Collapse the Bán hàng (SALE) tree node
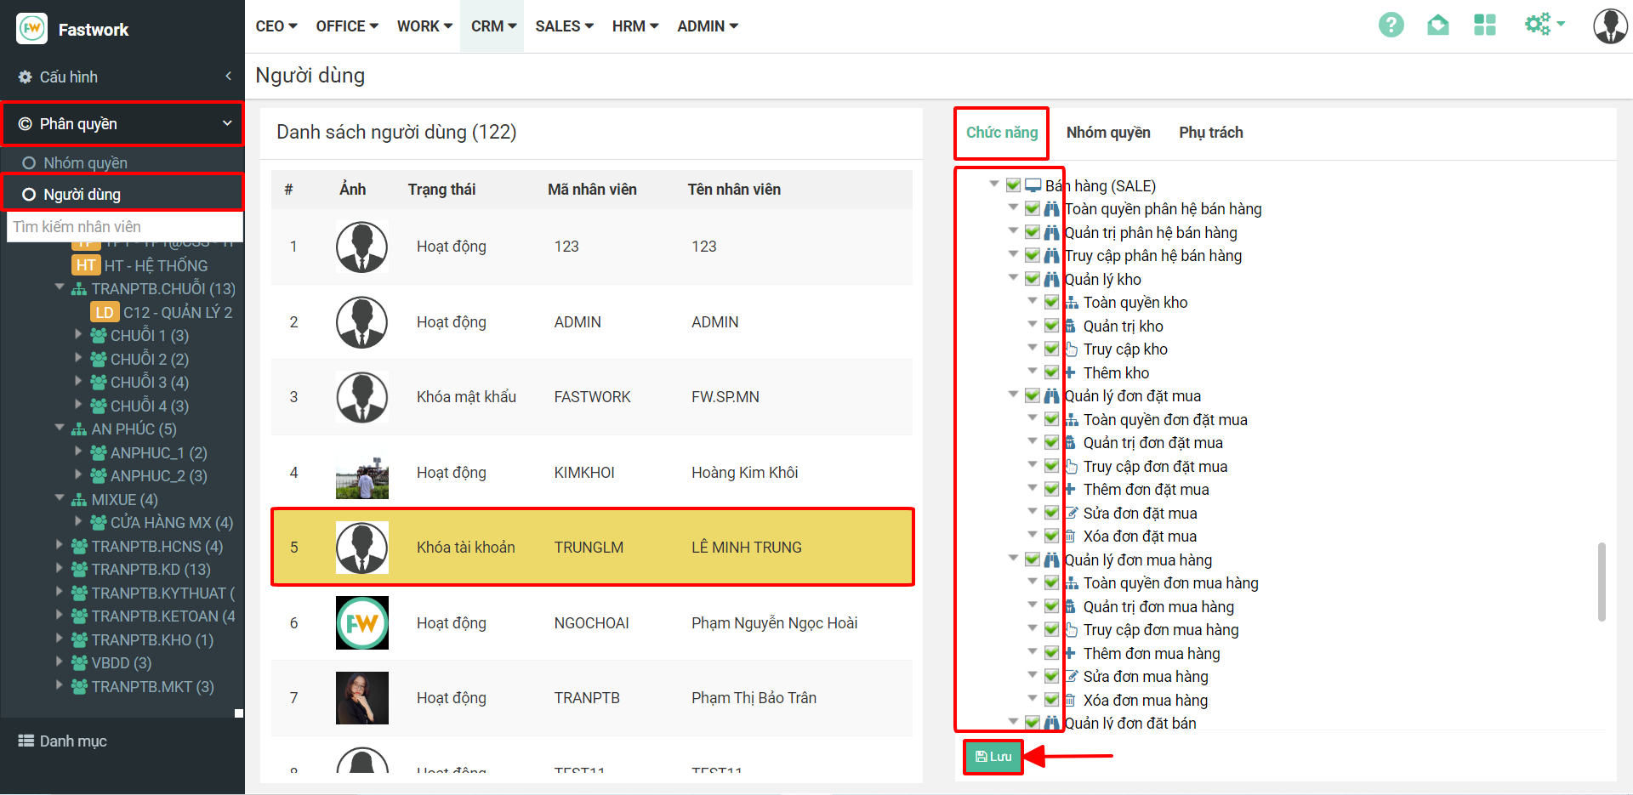 pos(993,185)
